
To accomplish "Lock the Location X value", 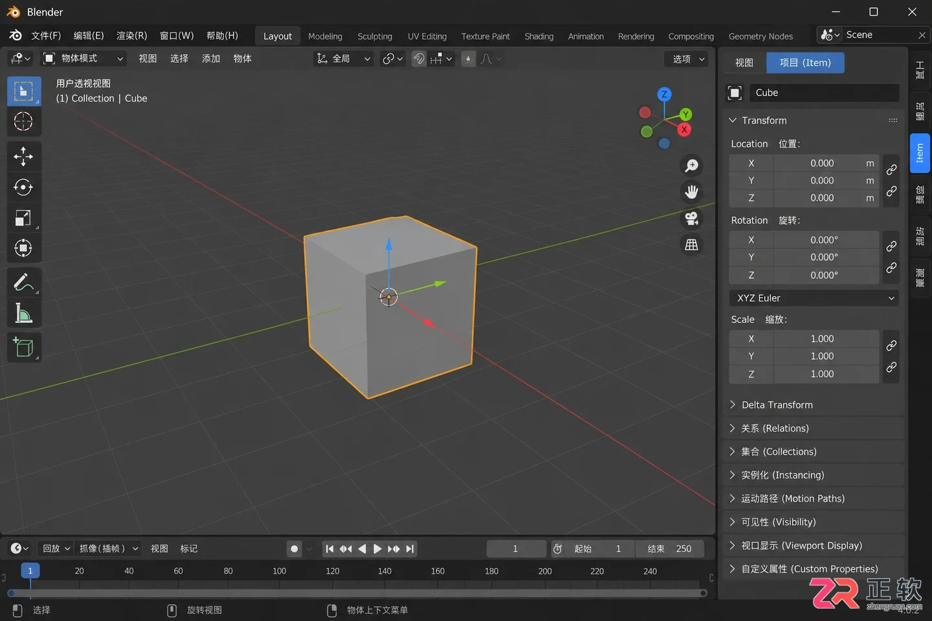I will 891,169.
